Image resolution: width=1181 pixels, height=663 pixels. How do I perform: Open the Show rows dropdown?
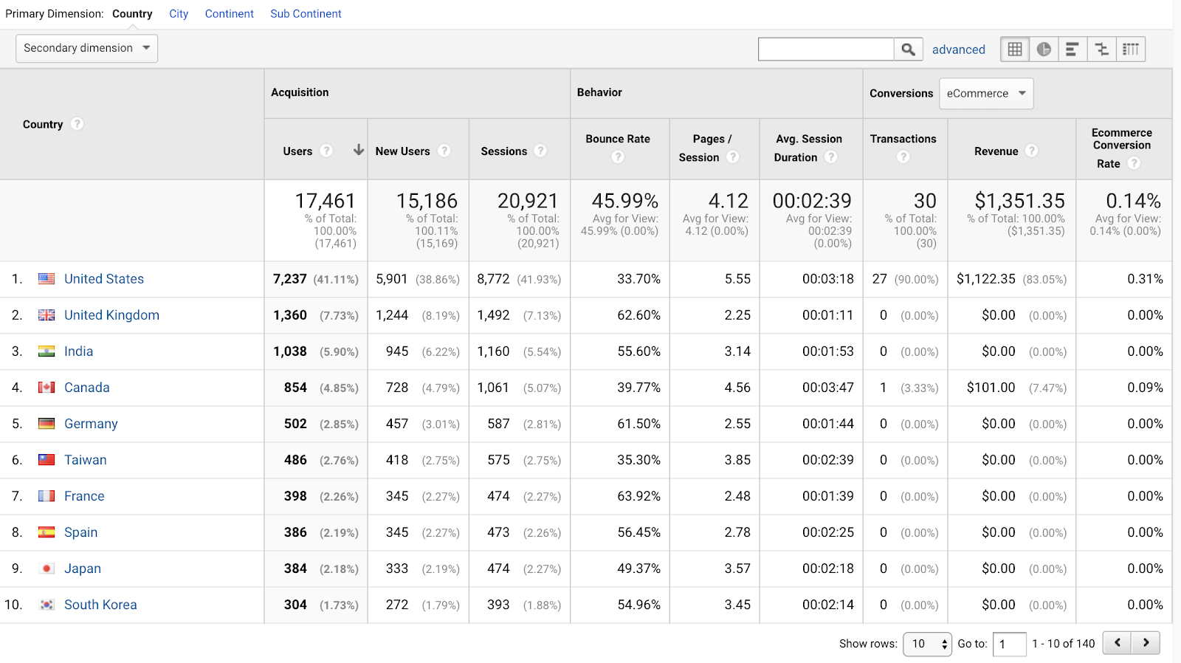927,644
